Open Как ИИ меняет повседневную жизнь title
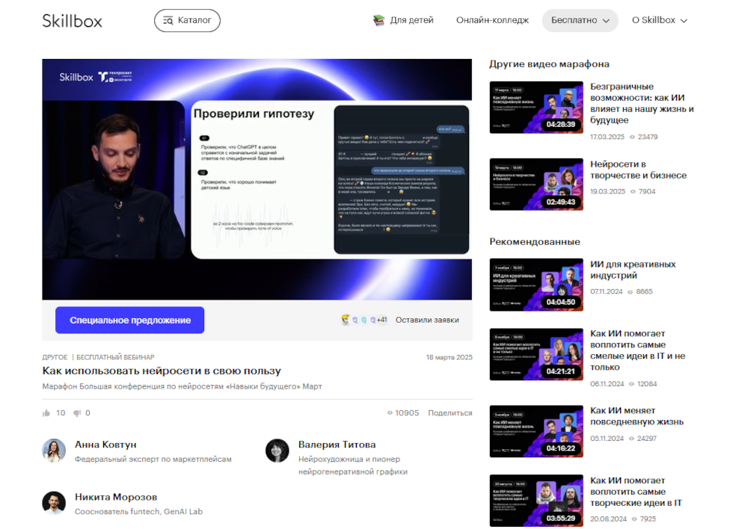The height and width of the screenshot is (529, 748). 637,416
